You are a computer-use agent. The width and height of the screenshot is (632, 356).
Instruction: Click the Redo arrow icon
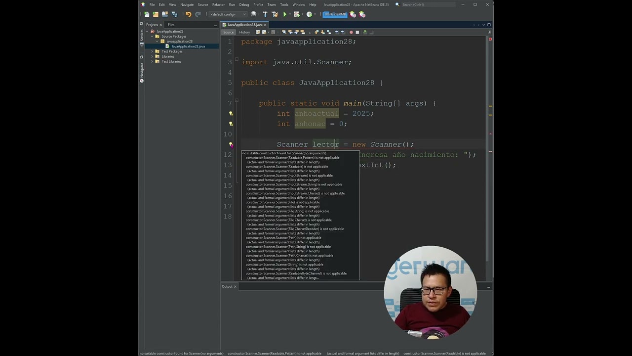[198, 14]
